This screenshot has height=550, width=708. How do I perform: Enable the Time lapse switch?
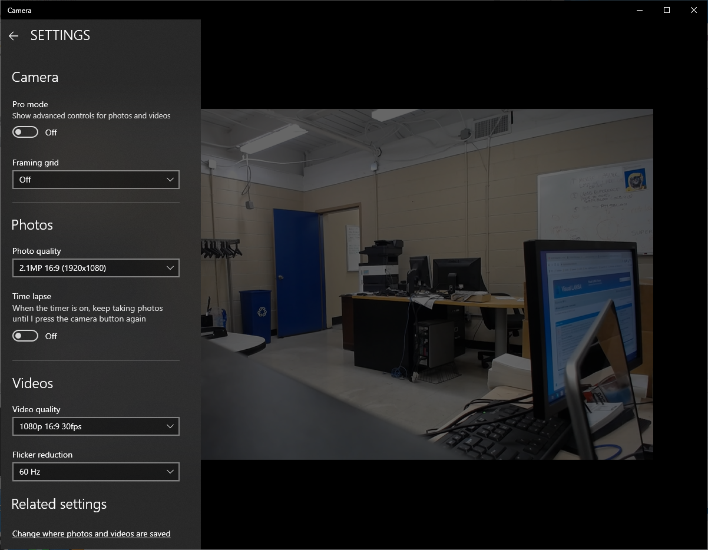[x=25, y=336]
